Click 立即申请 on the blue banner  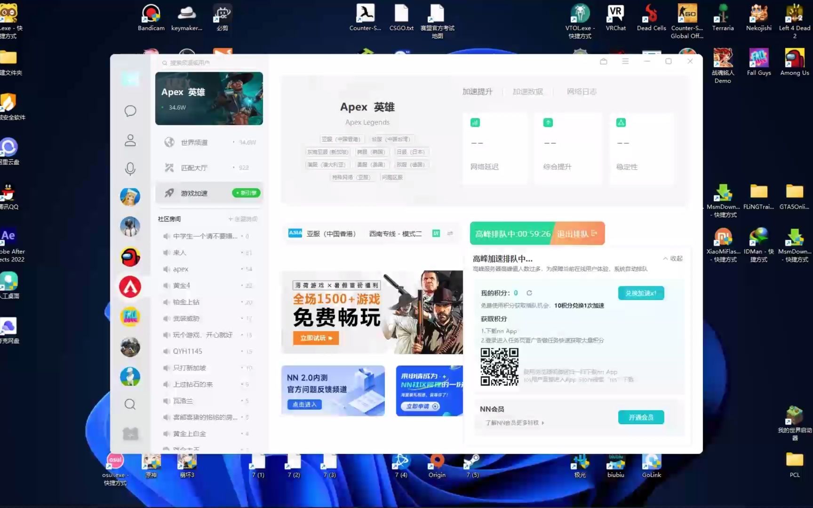tap(420, 406)
